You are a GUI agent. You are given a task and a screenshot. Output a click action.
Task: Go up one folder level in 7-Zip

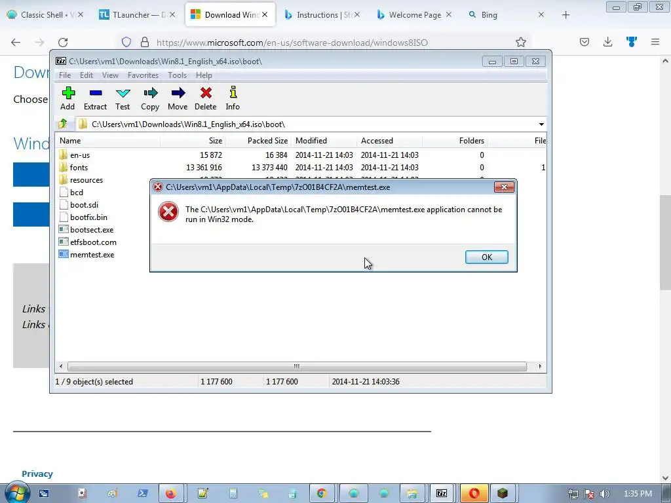(x=63, y=124)
